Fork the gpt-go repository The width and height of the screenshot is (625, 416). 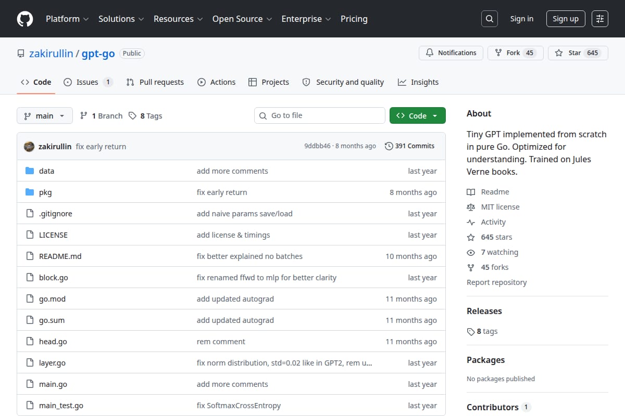pos(516,53)
